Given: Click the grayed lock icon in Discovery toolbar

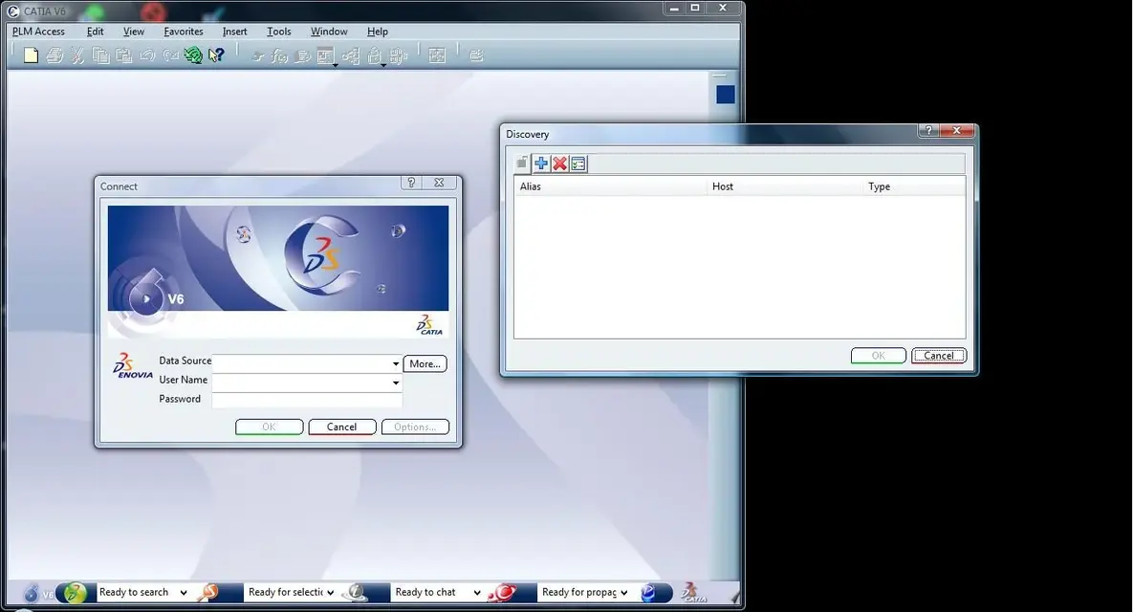Looking at the screenshot, I should pos(522,164).
